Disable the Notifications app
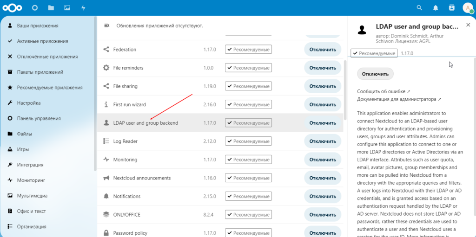This screenshot has height=237, width=476. tap(323, 196)
